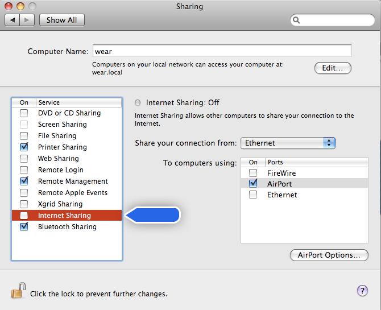Enable the Internet Sharing checkbox
The image size is (381, 310).
click(24, 216)
